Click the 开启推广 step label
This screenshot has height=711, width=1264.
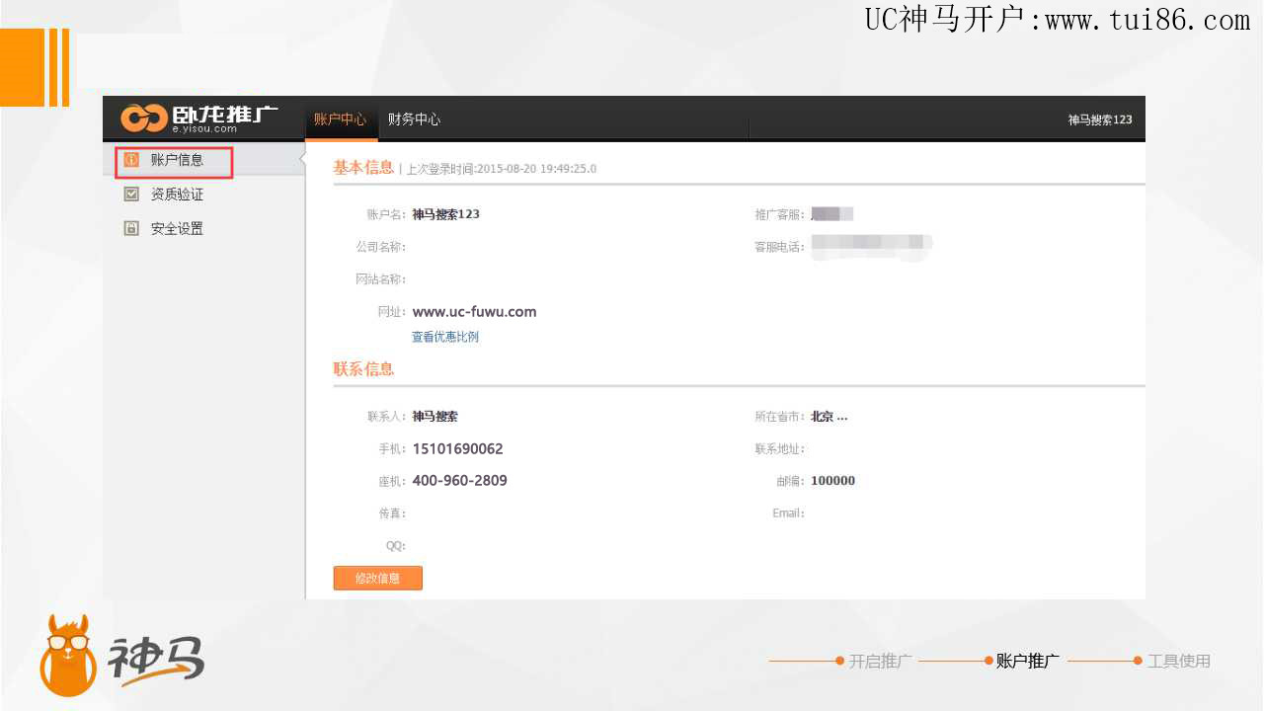coord(880,662)
